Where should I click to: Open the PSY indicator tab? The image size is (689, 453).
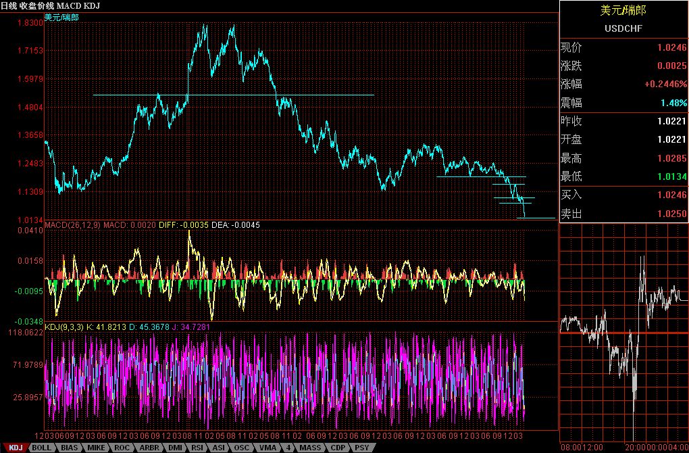[x=361, y=448]
